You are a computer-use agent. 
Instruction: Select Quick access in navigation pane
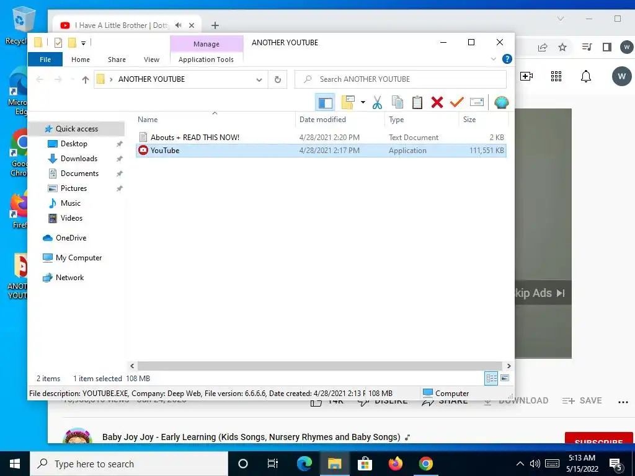tap(76, 129)
